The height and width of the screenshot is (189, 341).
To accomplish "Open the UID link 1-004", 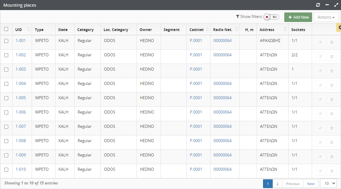I will [21, 83].
